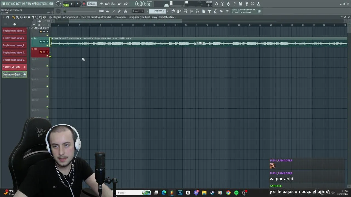Click the undo history icon
The height and width of the screenshot is (197, 351).
point(216,4)
